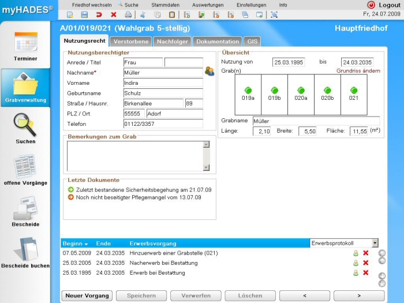Click the Bemerkungen scrollbar down arrow
Screen dimensions: 404x303
(x=206, y=168)
